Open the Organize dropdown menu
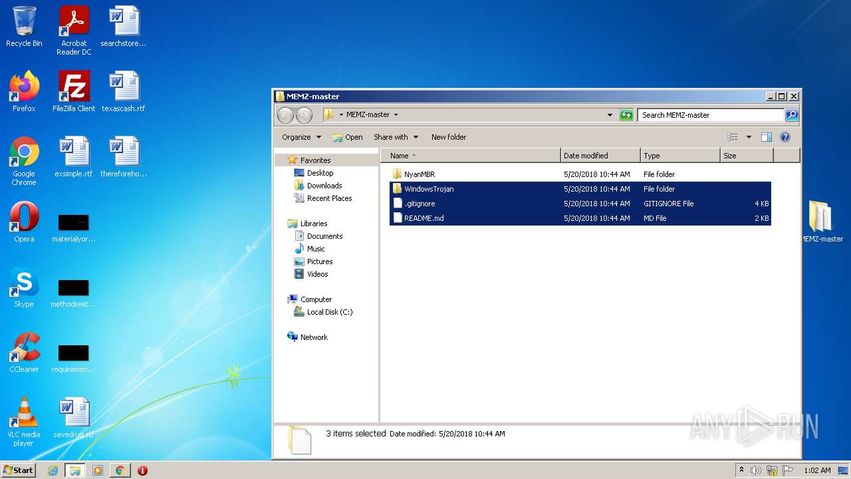The width and height of the screenshot is (851, 479). click(x=301, y=137)
